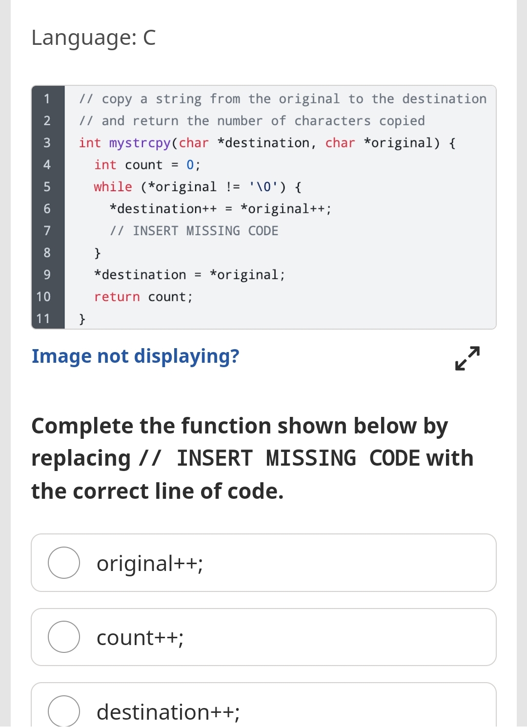The height and width of the screenshot is (727, 527).
Task: Click the fullscreen expand arrows icon
Action: (x=467, y=358)
